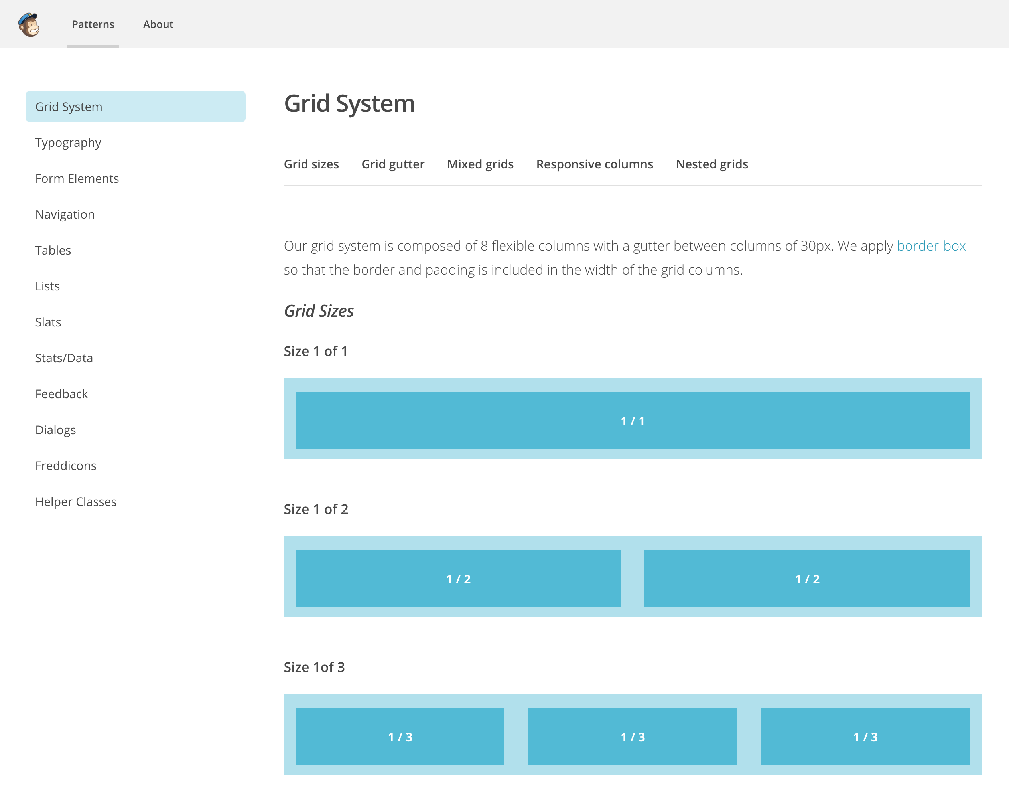Open the Lists sidebar item
The width and height of the screenshot is (1009, 794).
(x=47, y=286)
